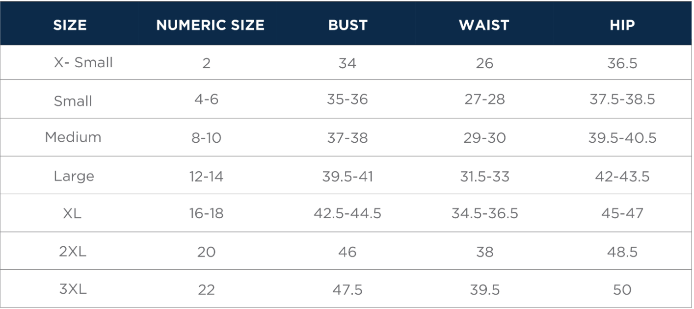
Task: Click bust value 47.5 cell
Action: coord(347,289)
